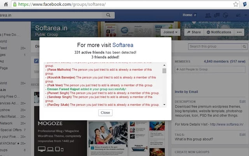Click the Emraan Fareed Rajput success line
The height and width of the screenshot is (156, 249).
pos(86,89)
